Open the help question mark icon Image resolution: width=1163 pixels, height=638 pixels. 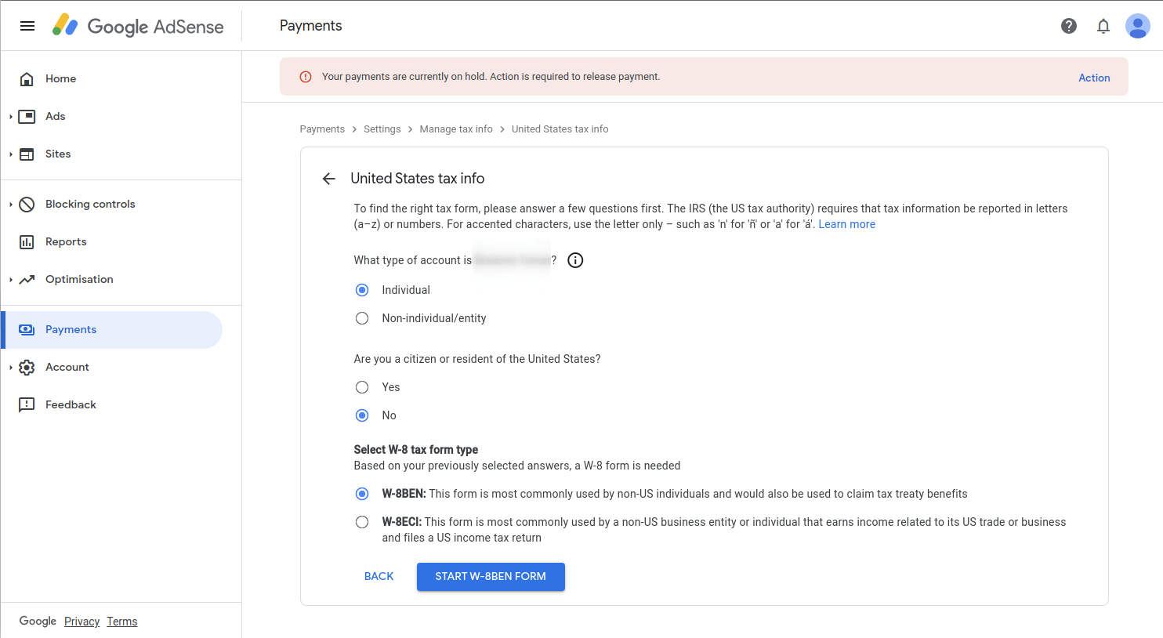(x=1069, y=26)
